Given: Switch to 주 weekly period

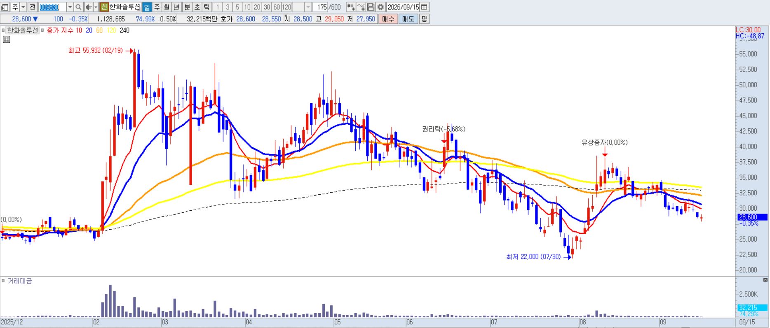Looking at the screenshot, I should coord(157,7).
